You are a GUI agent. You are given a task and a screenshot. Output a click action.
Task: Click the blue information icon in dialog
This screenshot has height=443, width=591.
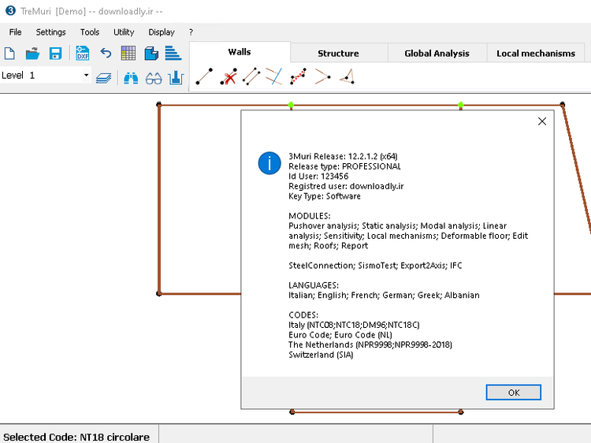pos(269,163)
